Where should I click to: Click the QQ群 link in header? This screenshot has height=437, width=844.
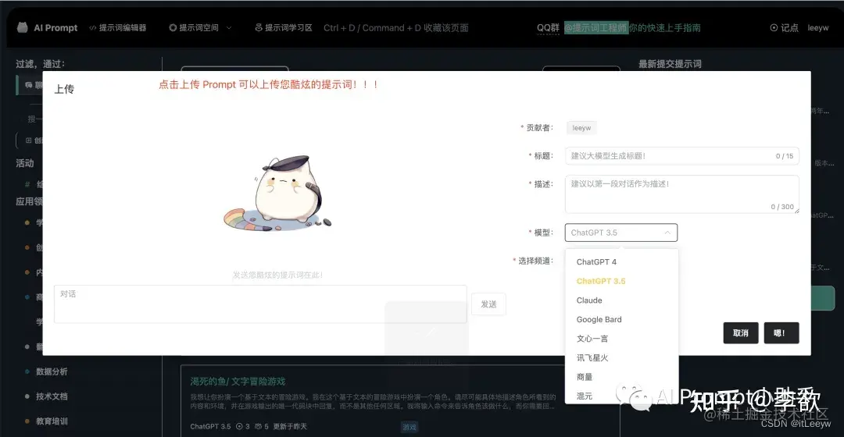(x=548, y=28)
